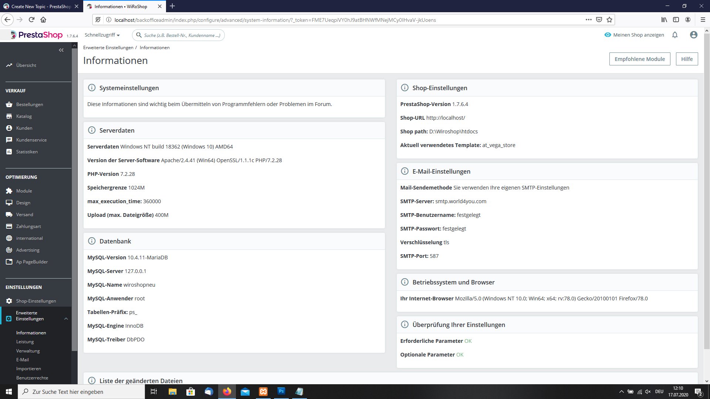Image resolution: width=710 pixels, height=399 pixels.
Task: Click the Shop-Einstellungen gear icon
Action: coord(9,301)
